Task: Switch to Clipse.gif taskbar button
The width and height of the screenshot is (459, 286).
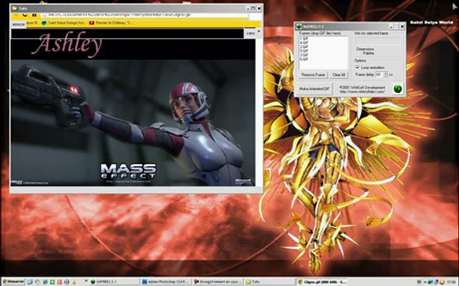Action: (321, 282)
